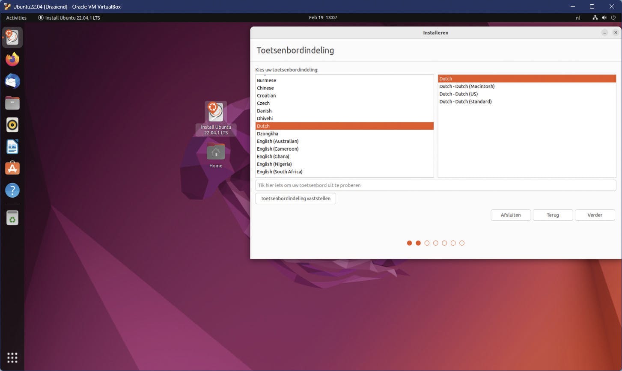
Task: Minimize the VirtualBox window
Action: click(x=573, y=6)
